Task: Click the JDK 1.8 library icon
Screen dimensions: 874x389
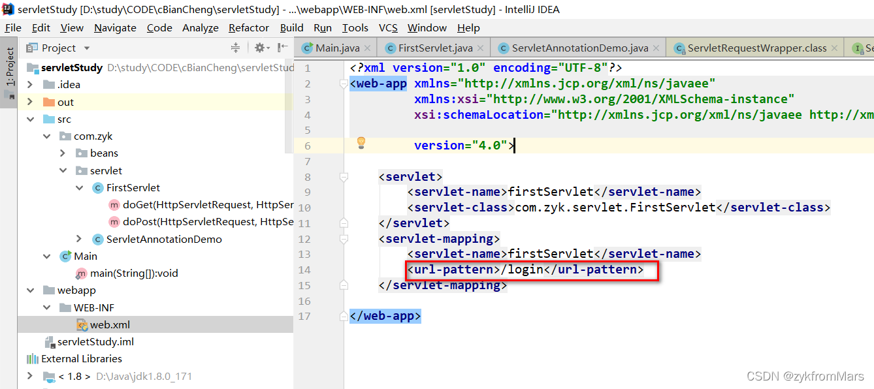Action: [49, 377]
